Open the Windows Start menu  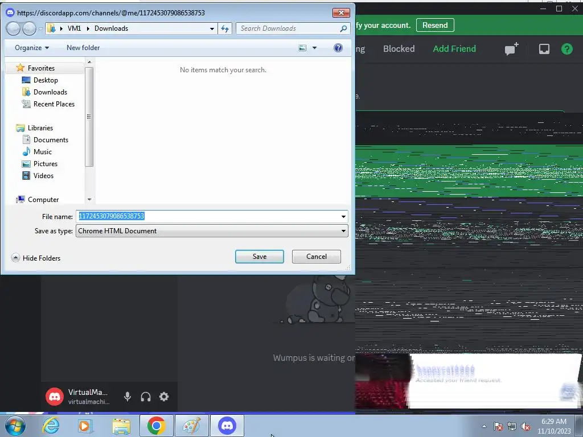click(14, 426)
